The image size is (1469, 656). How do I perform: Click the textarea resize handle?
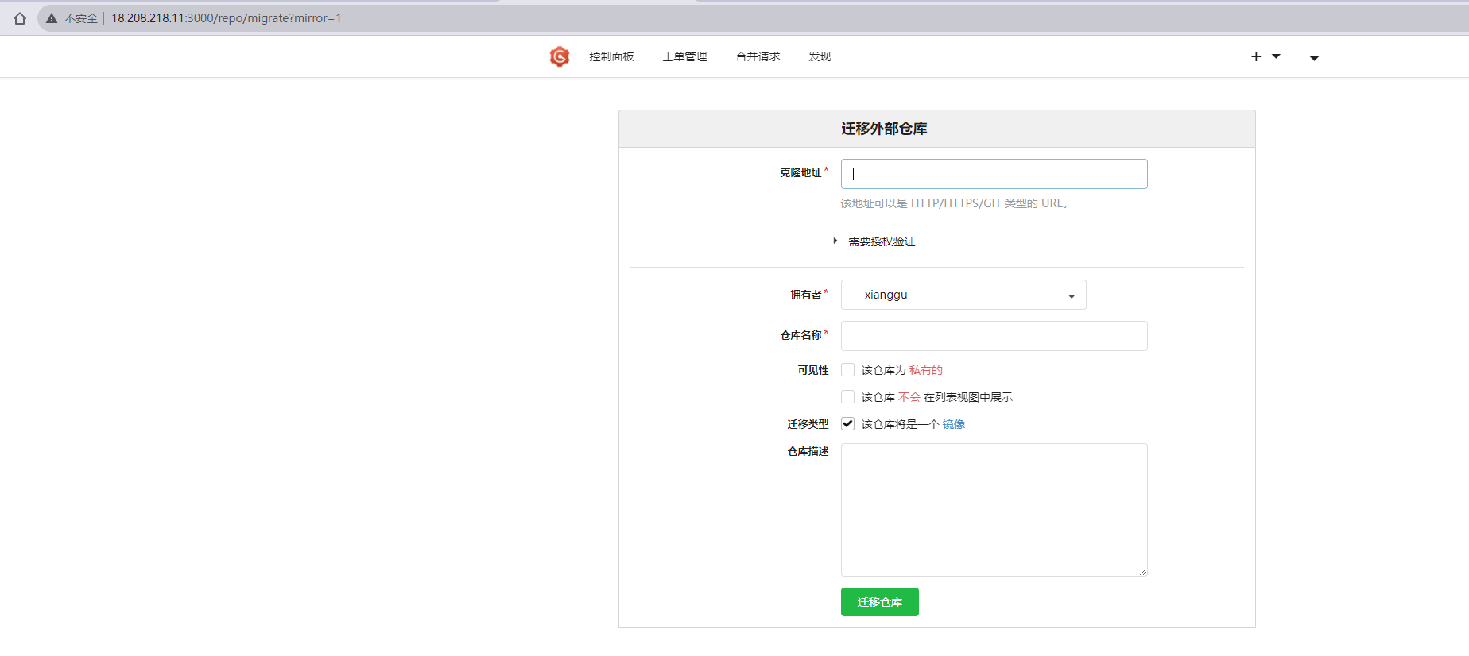coord(1143,572)
